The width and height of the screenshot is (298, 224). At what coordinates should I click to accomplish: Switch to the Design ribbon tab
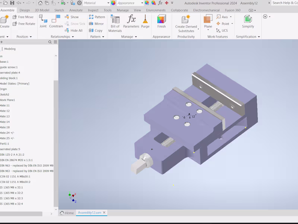(25, 10)
